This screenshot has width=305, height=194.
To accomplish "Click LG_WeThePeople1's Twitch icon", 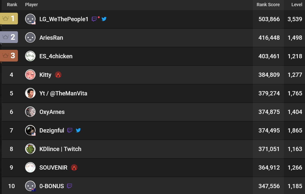I will pos(94,19).
